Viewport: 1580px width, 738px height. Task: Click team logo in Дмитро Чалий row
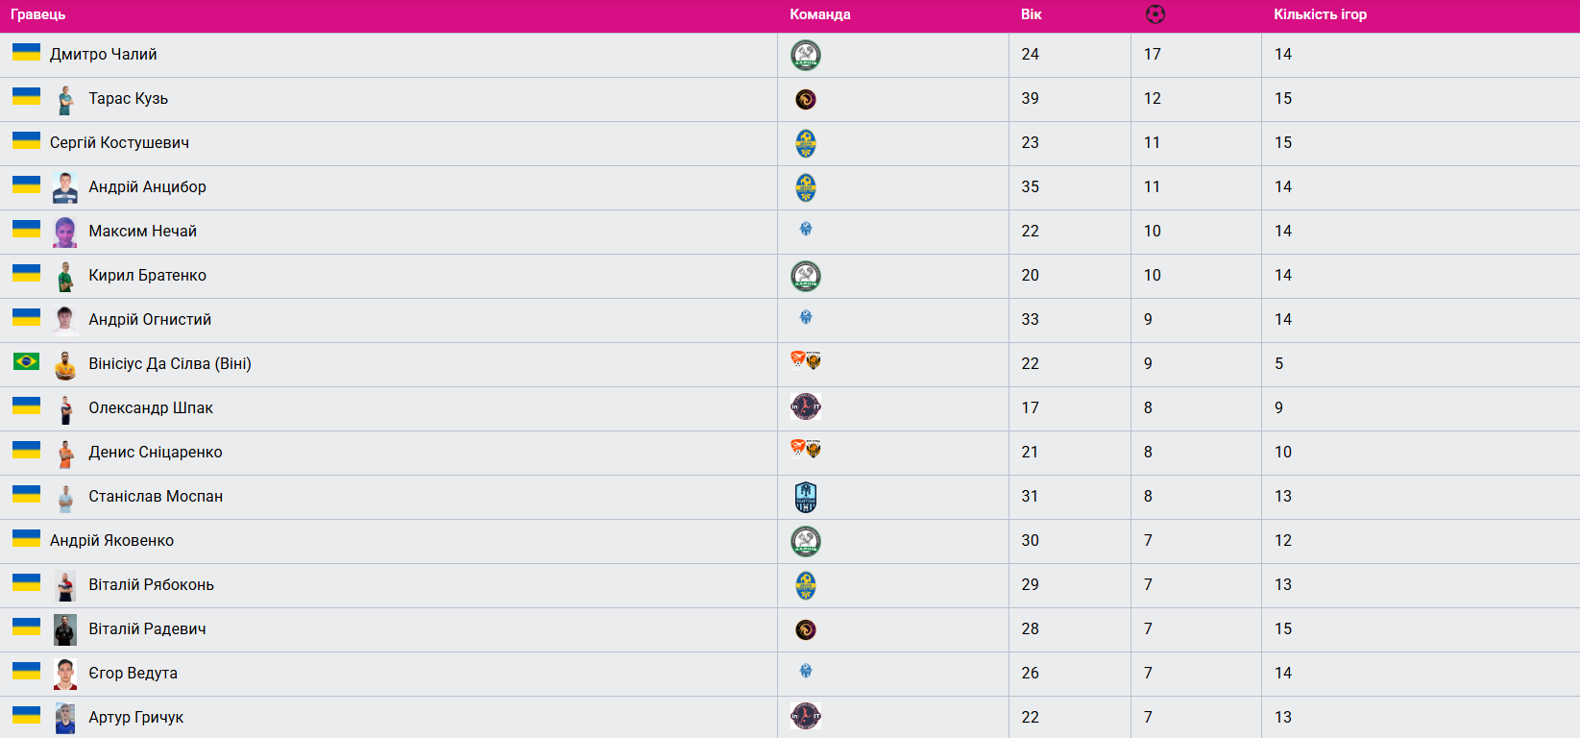click(806, 56)
